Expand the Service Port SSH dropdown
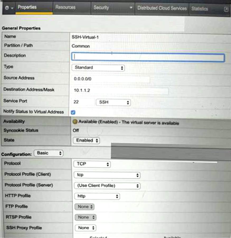The width and height of the screenshot is (231, 238). [x=113, y=102]
